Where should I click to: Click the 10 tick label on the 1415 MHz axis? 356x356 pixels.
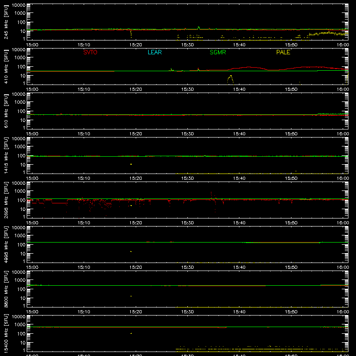pyautogui.click(x=23, y=165)
